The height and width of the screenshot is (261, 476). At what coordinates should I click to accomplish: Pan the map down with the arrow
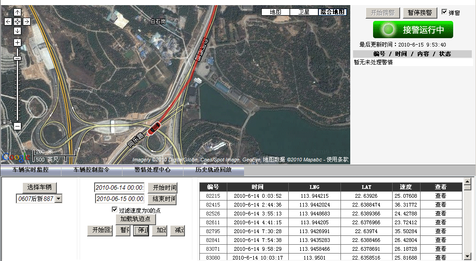click(x=17, y=31)
